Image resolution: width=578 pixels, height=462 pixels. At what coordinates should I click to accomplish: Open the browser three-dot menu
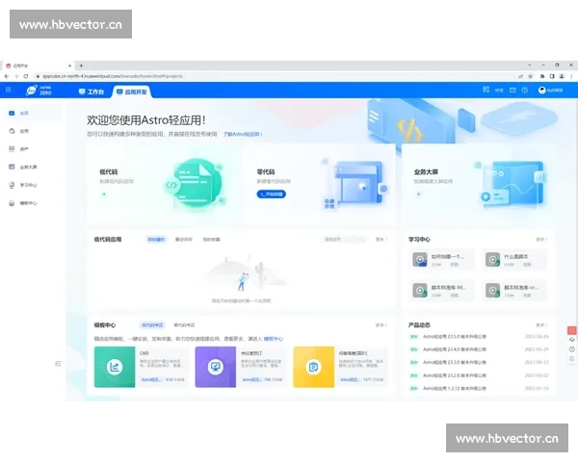tap(571, 76)
